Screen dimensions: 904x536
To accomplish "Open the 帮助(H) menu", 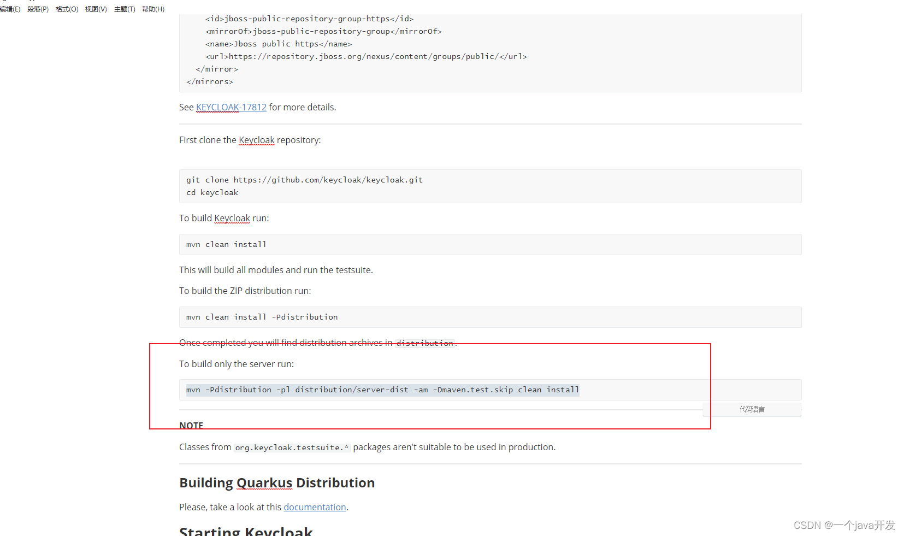I will 153,9.
